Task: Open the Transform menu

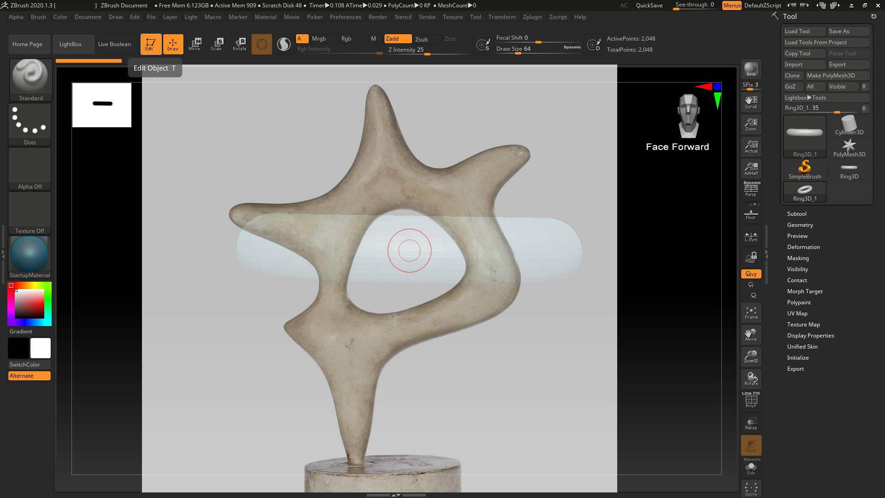Action: point(502,17)
